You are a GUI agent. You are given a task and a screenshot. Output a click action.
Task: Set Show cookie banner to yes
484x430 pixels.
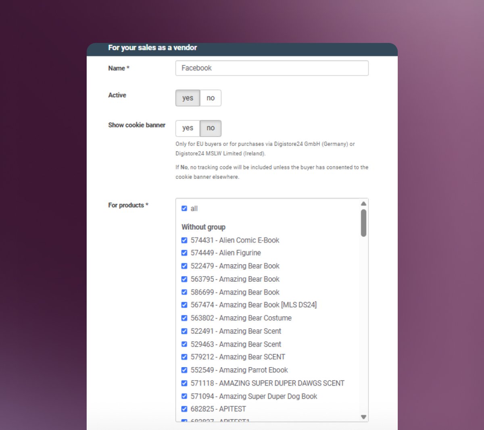point(188,128)
